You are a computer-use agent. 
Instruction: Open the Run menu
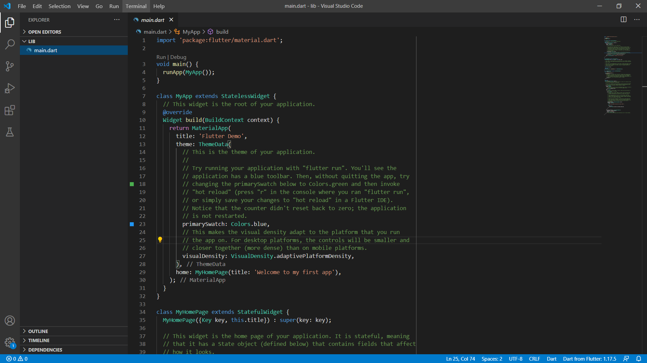tap(114, 6)
